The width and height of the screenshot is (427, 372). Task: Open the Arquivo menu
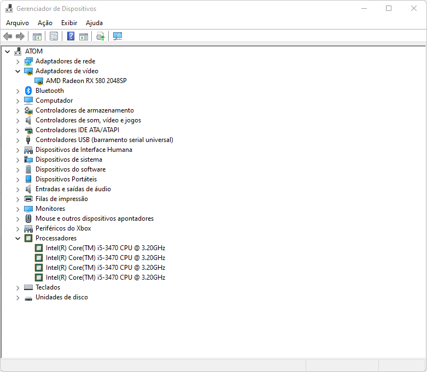[x=17, y=23]
